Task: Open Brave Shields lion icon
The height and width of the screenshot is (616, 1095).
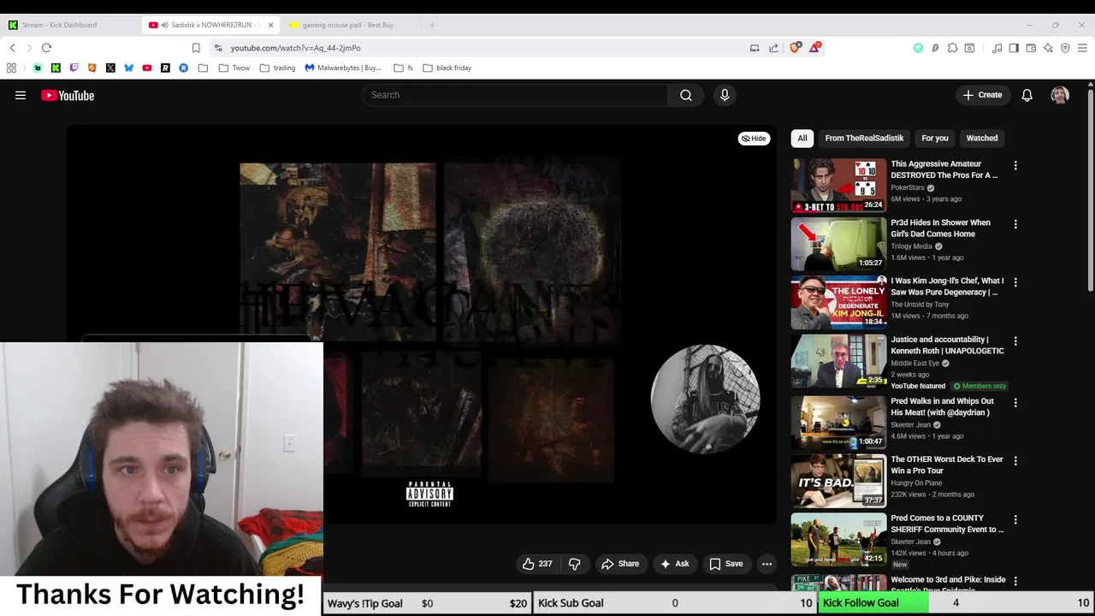Action: pos(796,48)
